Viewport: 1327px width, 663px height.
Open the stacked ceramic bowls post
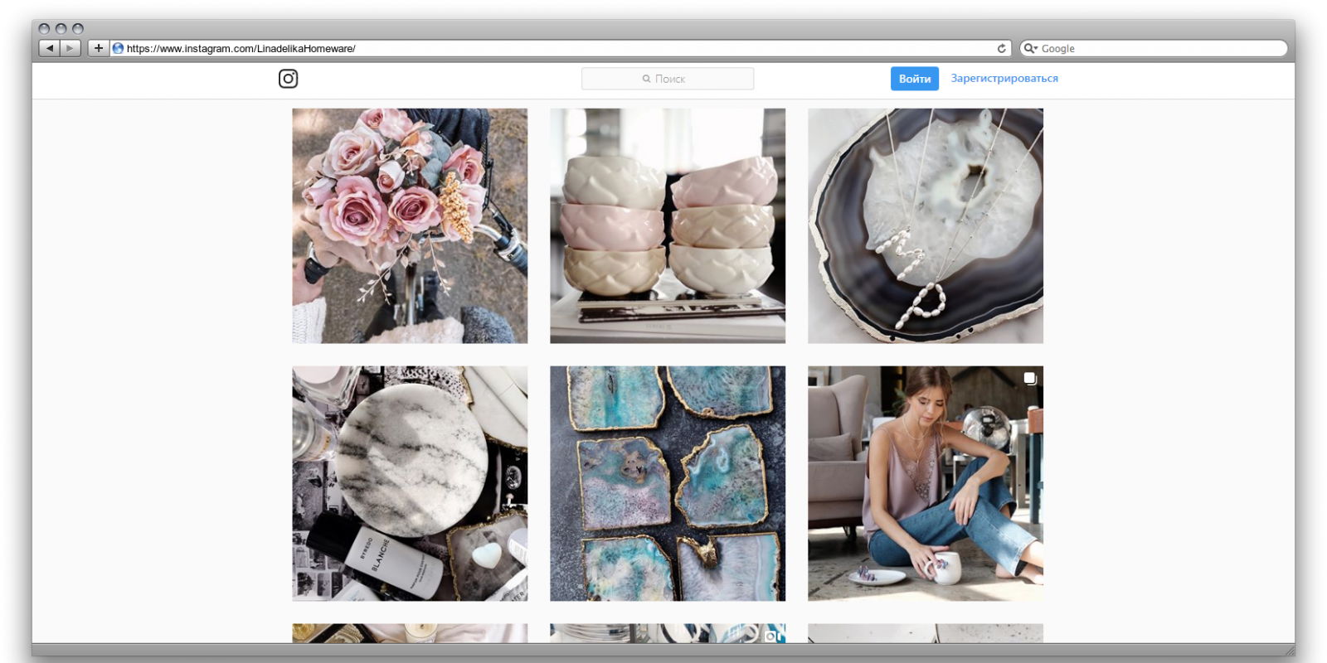point(668,225)
